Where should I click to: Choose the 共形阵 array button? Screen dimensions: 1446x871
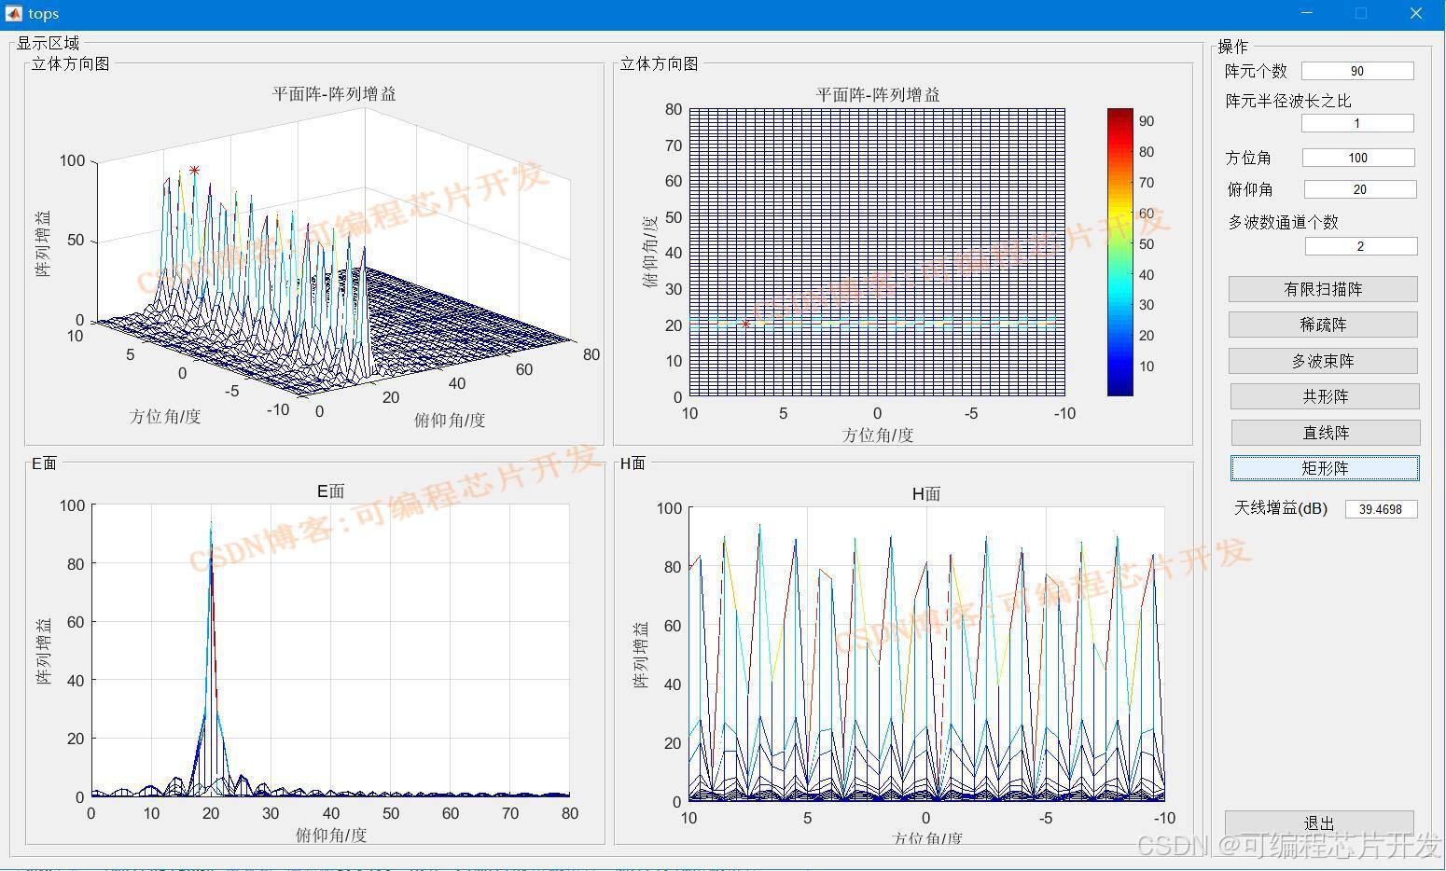pyautogui.click(x=1325, y=396)
